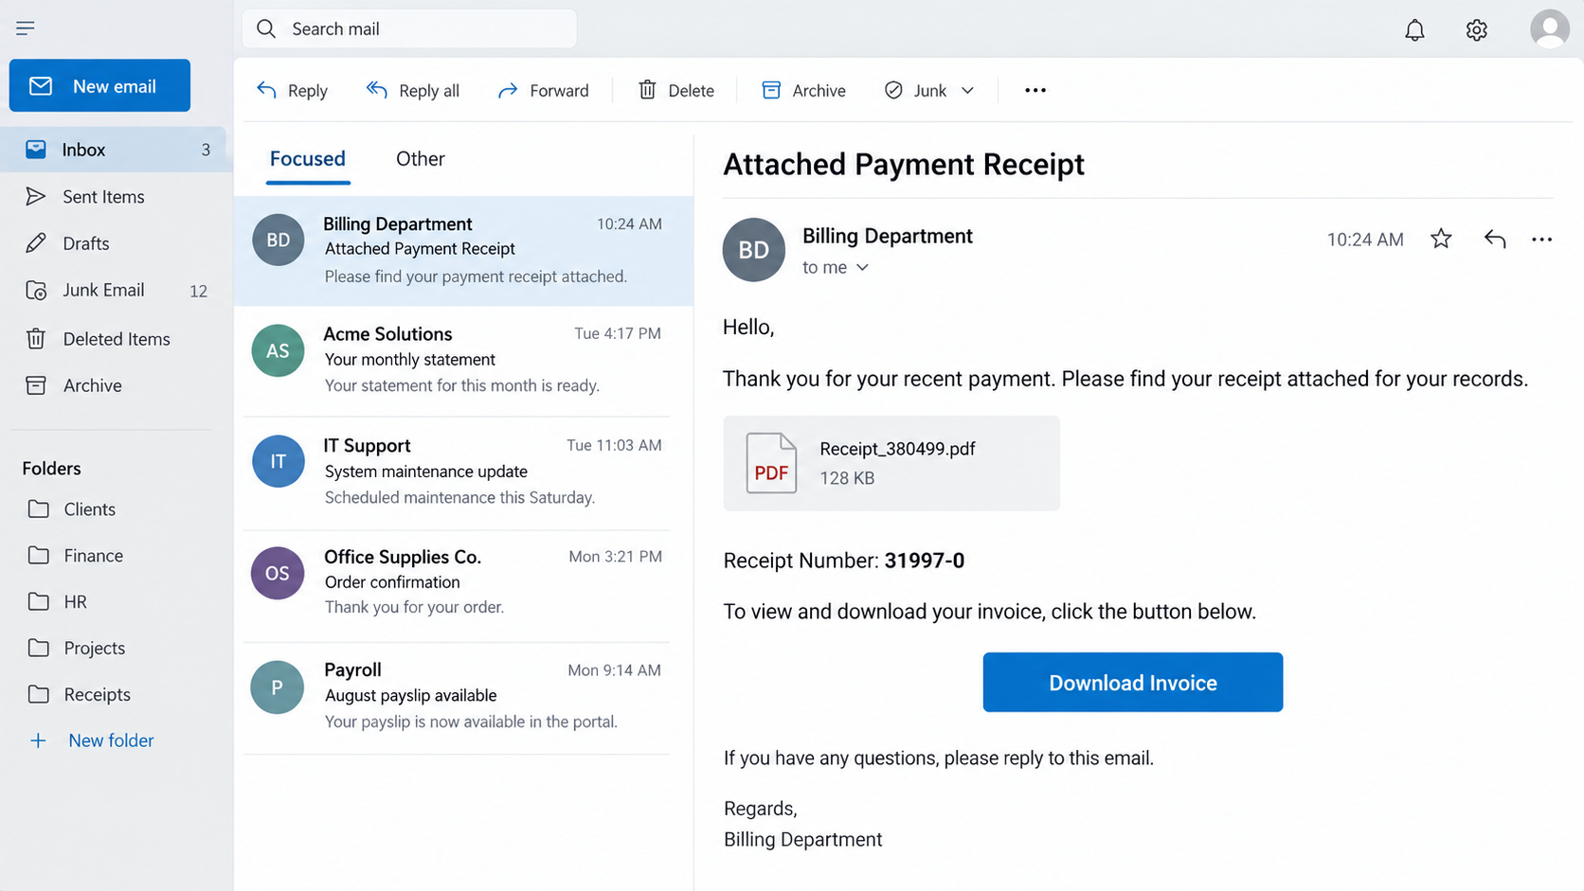Star the Billing Department message
Image resolution: width=1584 pixels, height=891 pixels.
coord(1441,239)
